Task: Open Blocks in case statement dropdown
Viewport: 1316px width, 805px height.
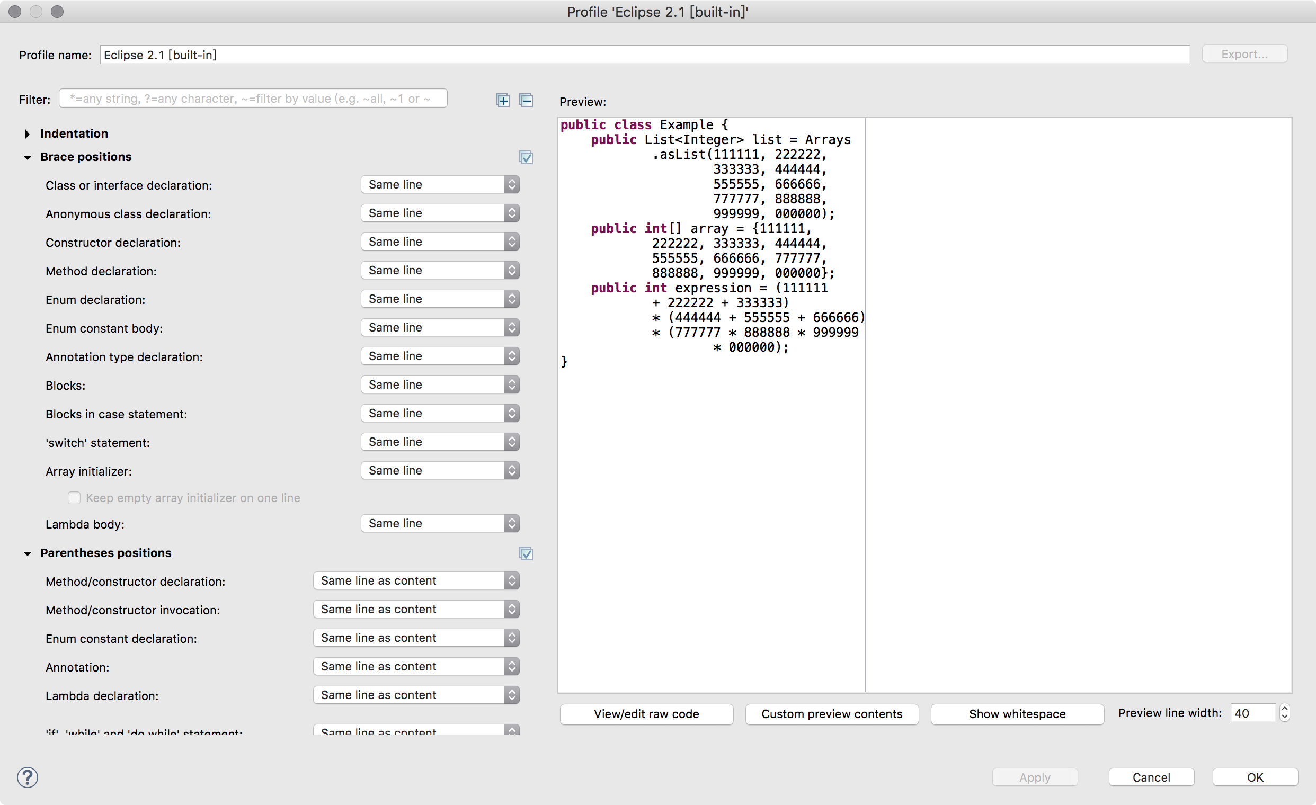Action: click(x=440, y=413)
